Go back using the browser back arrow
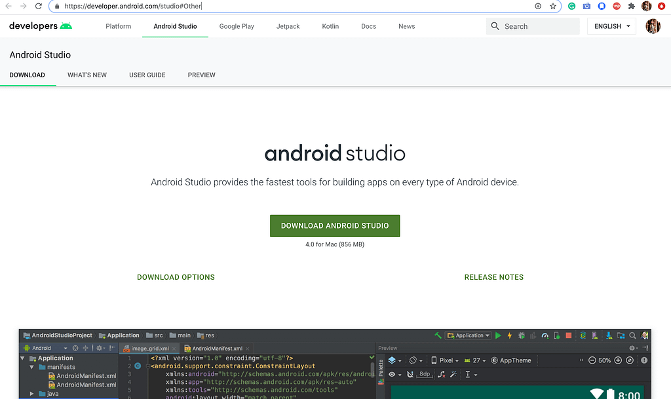Viewport: 671px width, 399px height. [x=9, y=6]
